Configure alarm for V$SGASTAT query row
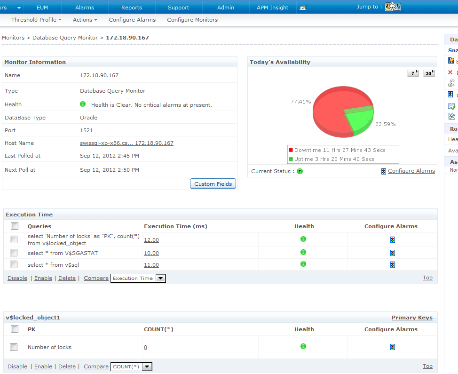 (393, 253)
